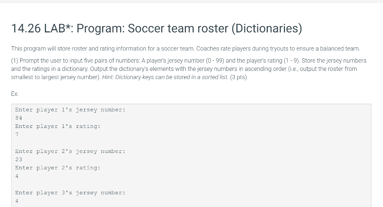Image resolution: width=383 pixels, height=207 pixels.
Task: Click the 'Enter player 2's rating:' line
Action: (58, 168)
